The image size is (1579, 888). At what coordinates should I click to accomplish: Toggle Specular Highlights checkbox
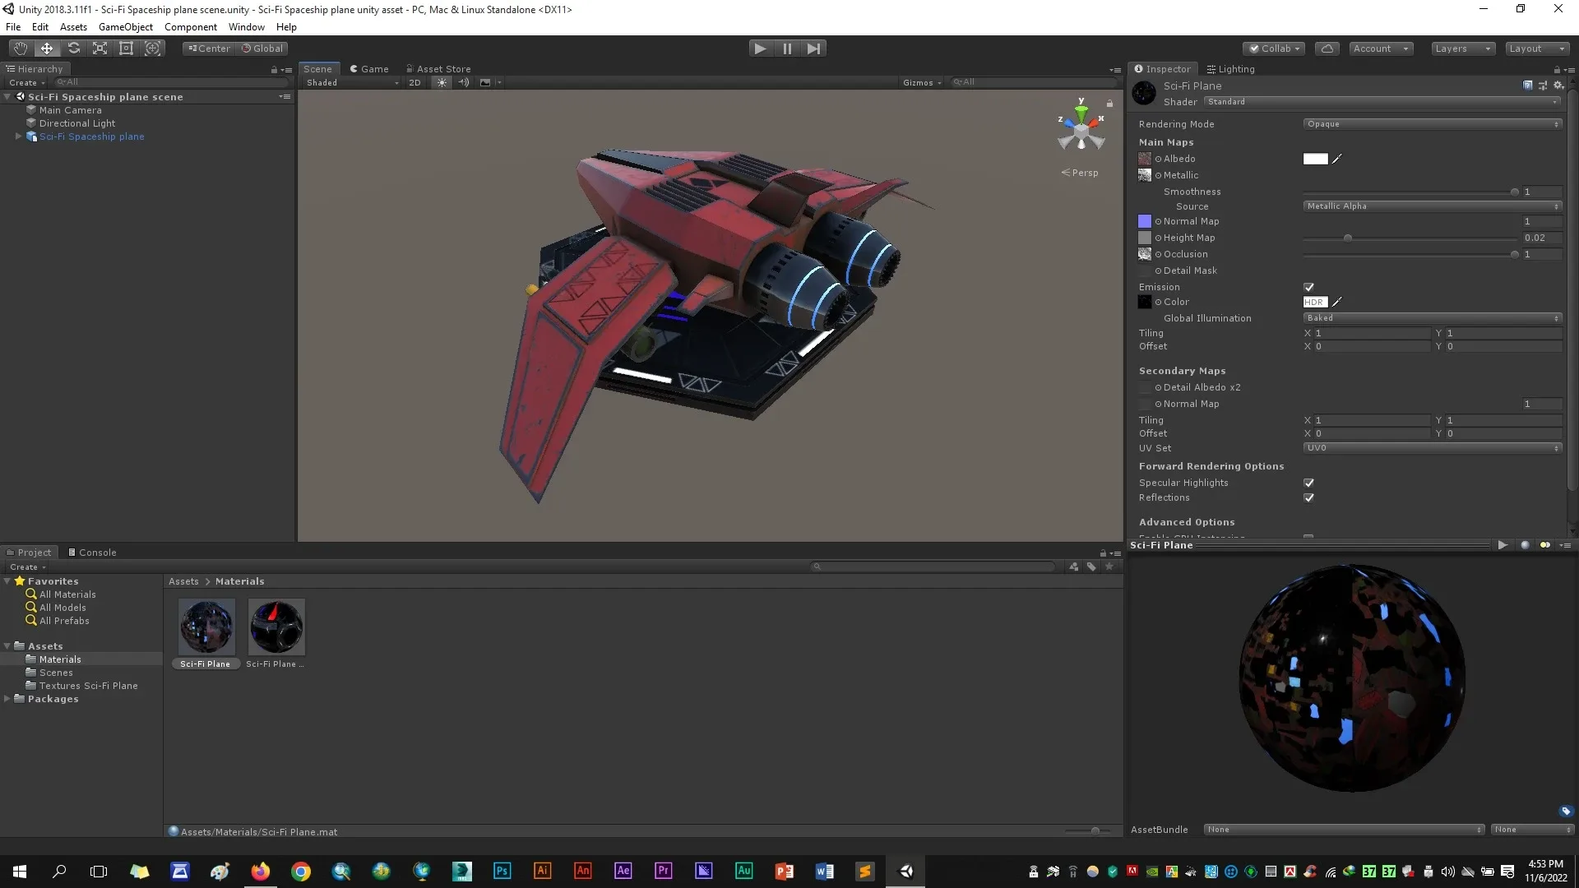[1309, 481]
